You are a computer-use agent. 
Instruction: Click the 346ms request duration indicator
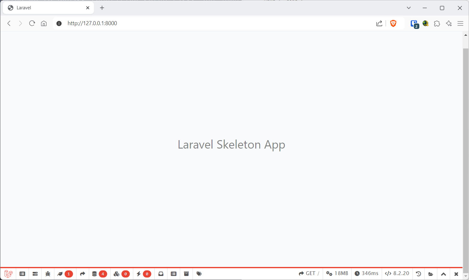367,273
